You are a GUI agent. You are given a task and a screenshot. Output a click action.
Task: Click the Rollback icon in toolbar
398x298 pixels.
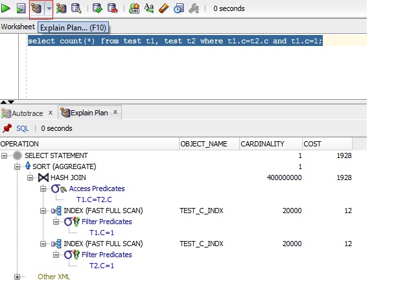coord(112,9)
